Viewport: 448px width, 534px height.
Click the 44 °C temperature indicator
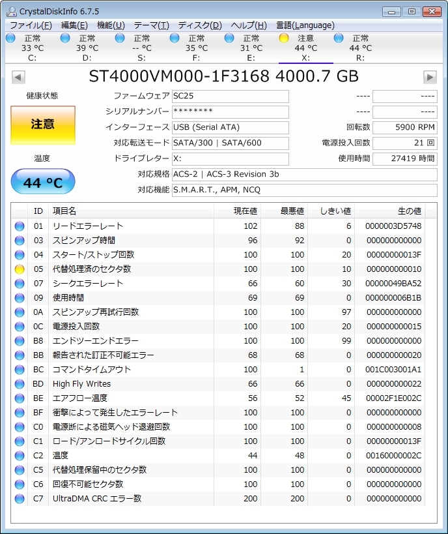[43, 181]
